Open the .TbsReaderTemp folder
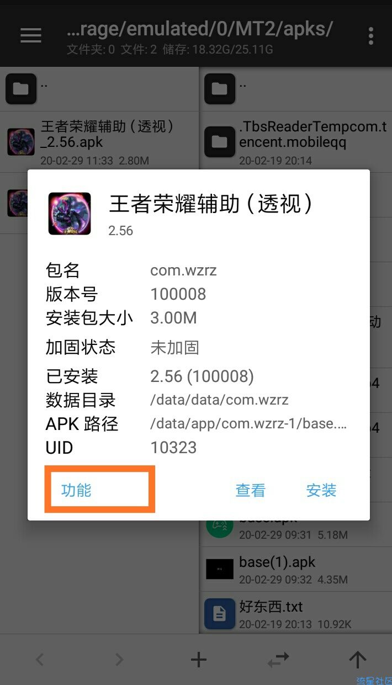 (x=296, y=142)
